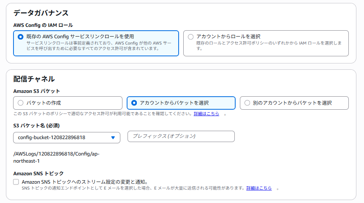Screen dimensions: 364x203
Task: Open '詳細はこちら' link for S3 bucket policy
Action: 206,113
